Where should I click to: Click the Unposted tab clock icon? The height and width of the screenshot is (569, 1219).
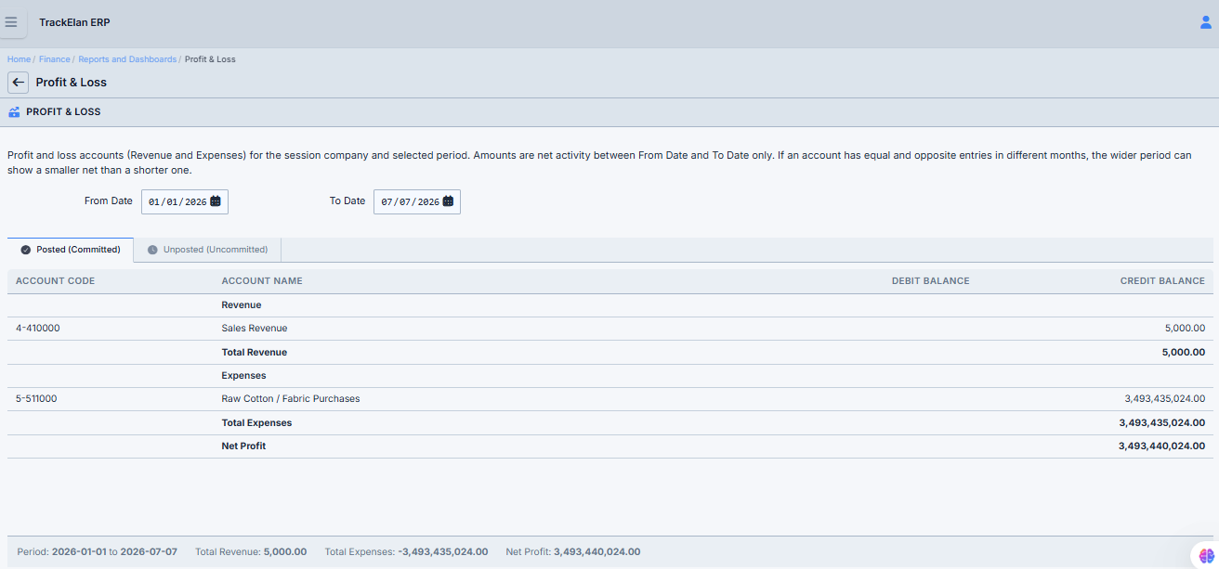152,250
